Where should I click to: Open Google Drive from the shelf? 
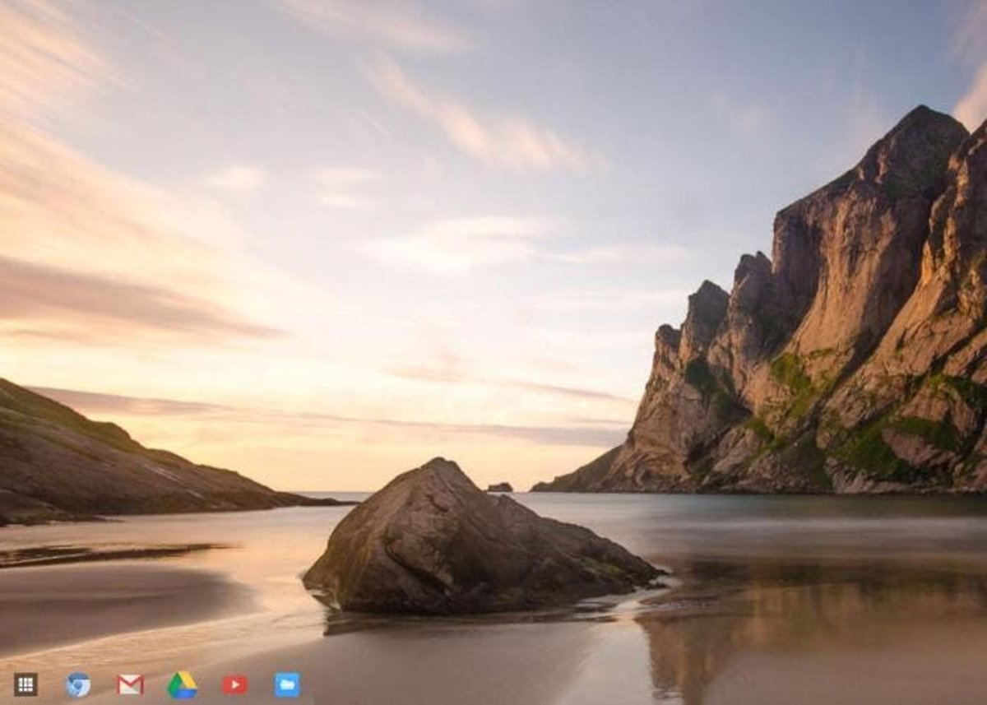[x=183, y=684]
